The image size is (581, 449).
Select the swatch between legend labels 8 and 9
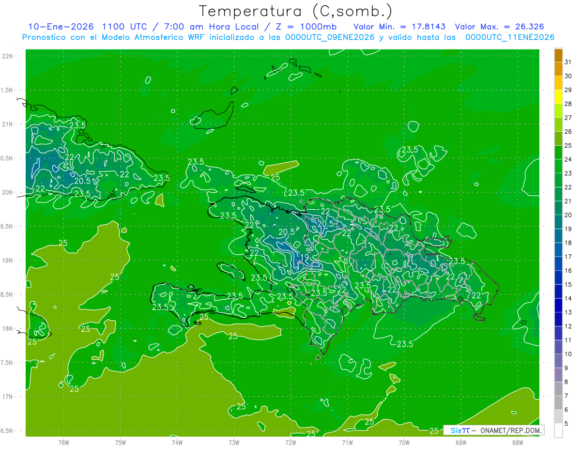pyautogui.click(x=558, y=375)
